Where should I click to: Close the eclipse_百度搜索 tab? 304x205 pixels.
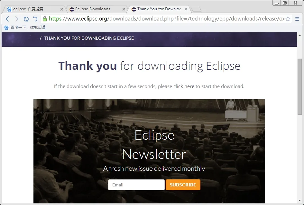(x=62, y=9)
